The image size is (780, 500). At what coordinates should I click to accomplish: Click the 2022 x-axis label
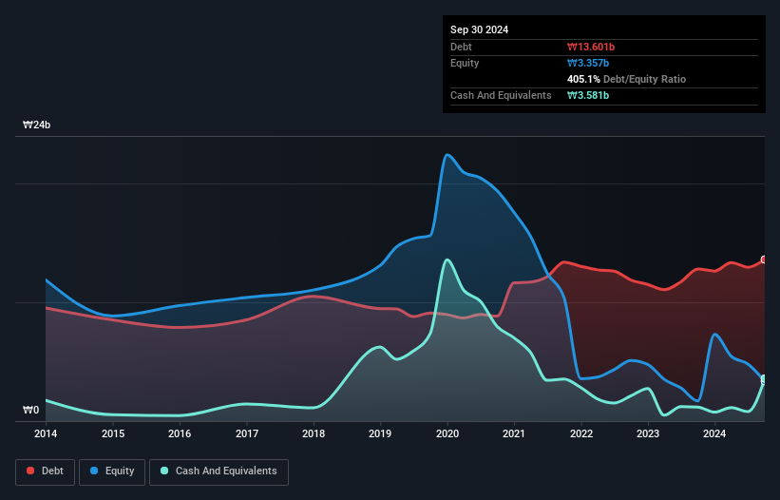coord(581,433)
